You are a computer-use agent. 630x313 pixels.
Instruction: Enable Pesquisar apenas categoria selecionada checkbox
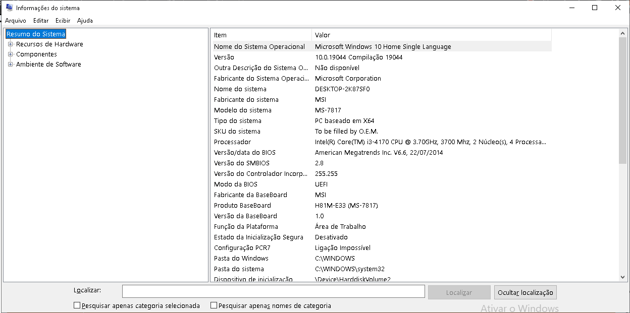[x=77, y=305]
